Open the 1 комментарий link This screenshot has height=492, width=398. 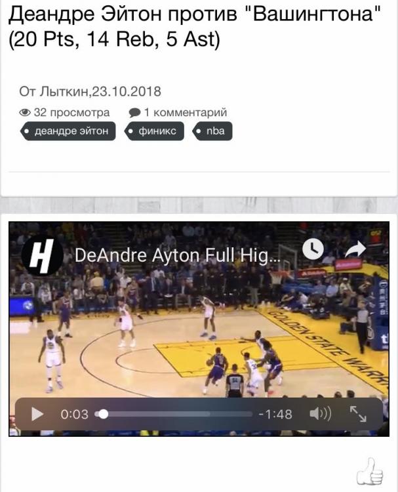point(186,112)
